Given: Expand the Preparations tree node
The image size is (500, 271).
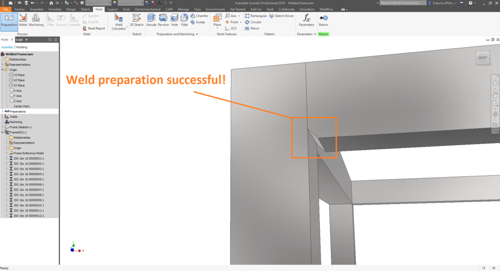Looking at the screenshot, I should (x=2, y=111).
